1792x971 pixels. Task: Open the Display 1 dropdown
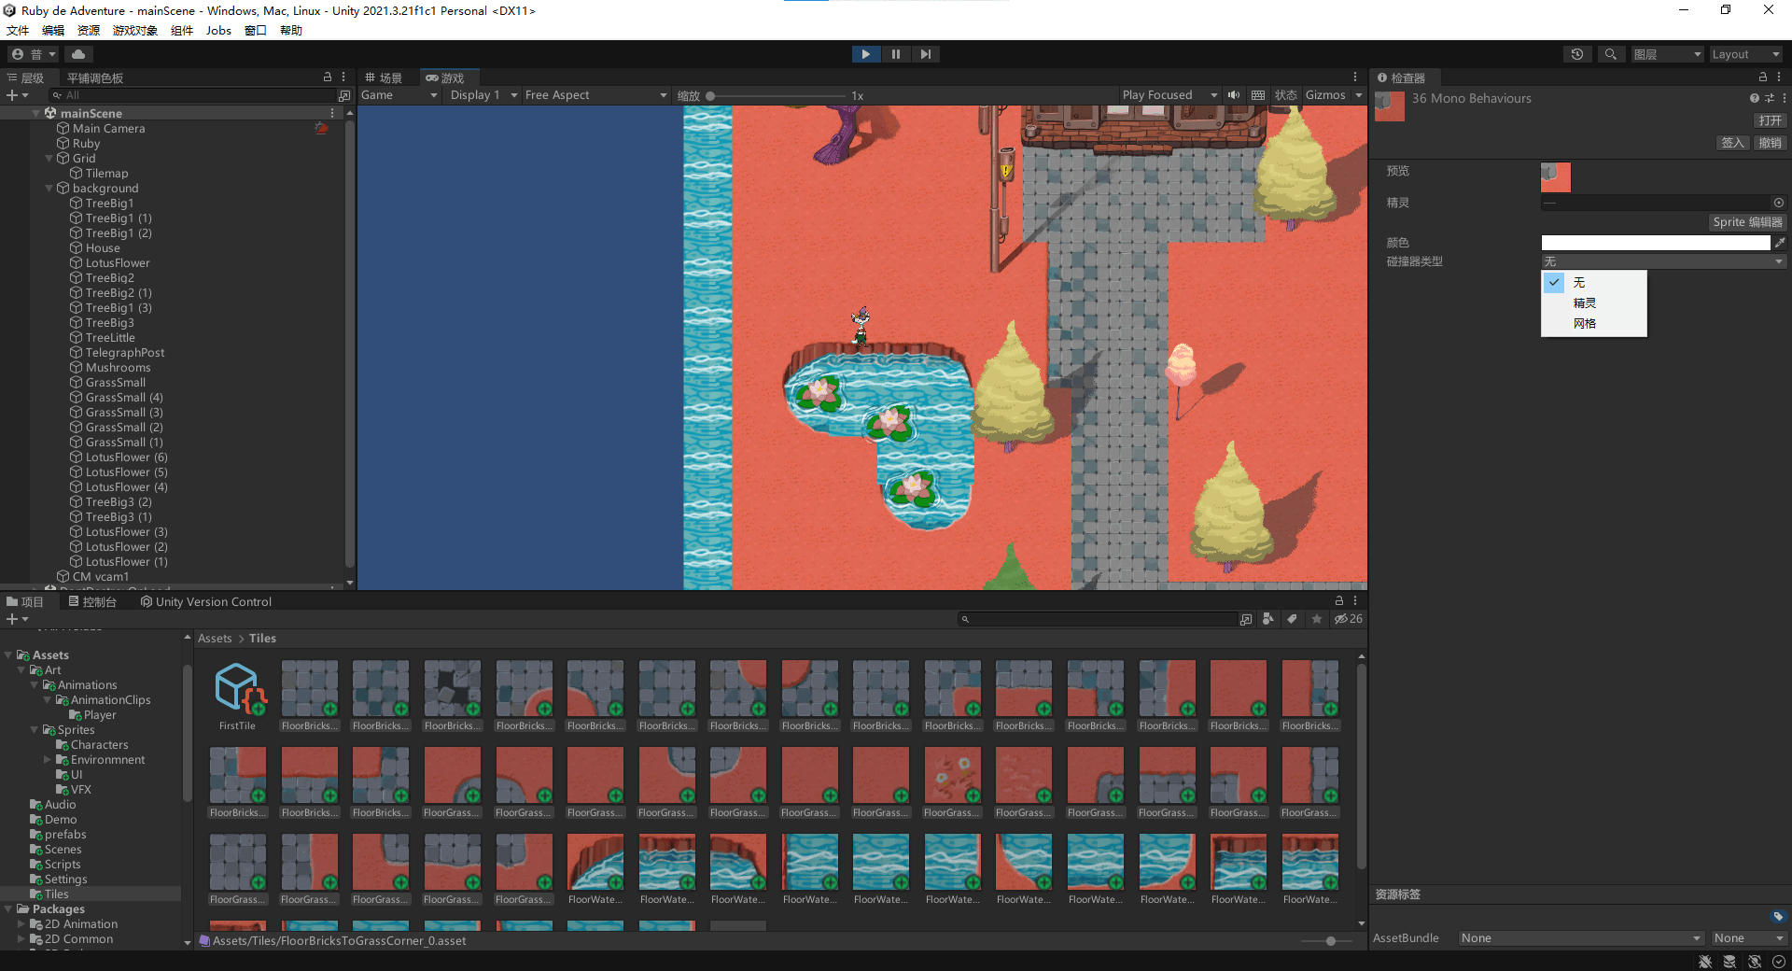[483, 95]
